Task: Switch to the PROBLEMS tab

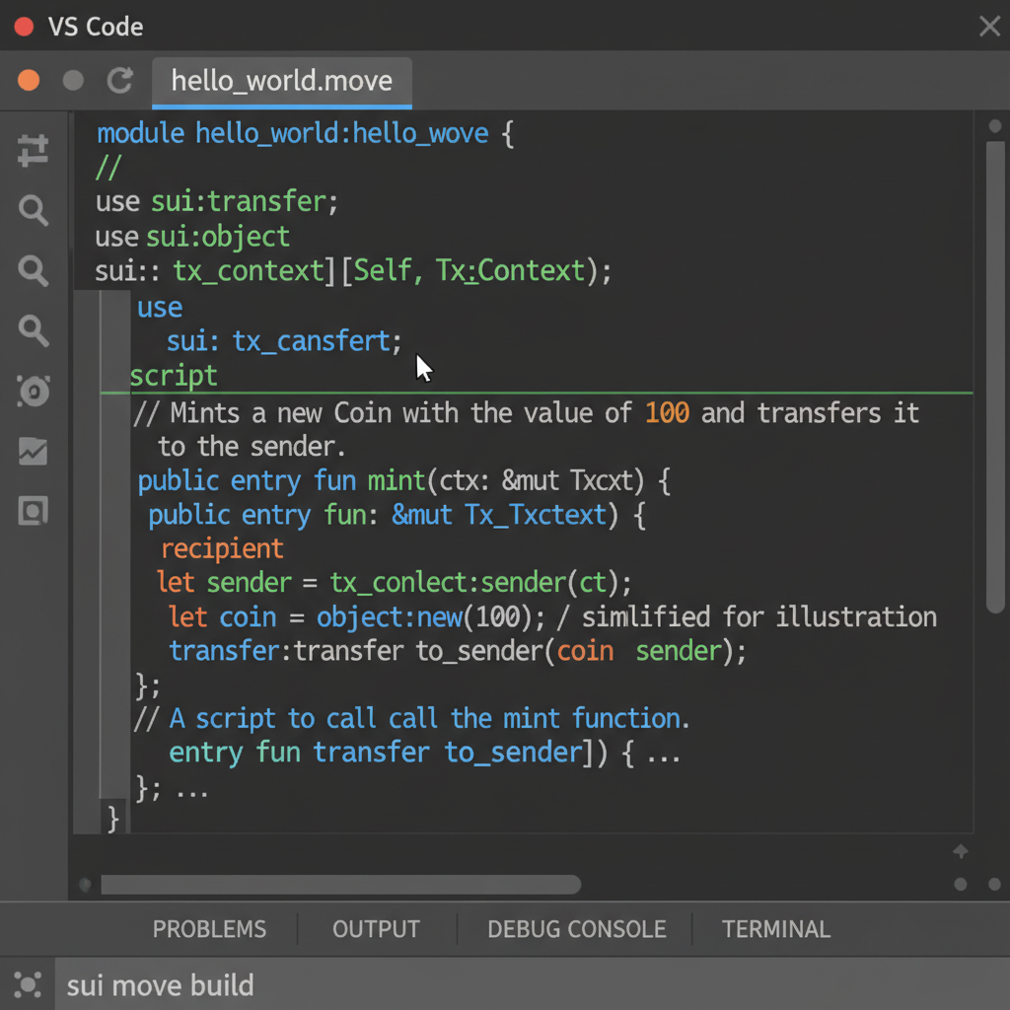Action: pos(209,928)
